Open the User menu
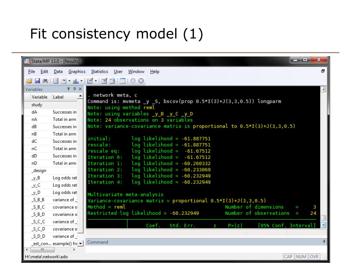Image resolution: width=351 pixels, height=263 pixels. click(118, 72)
